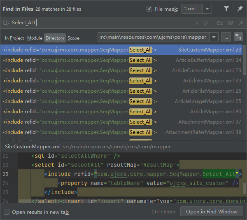Click line number 24 in preview
The image size is (247, 220).
coord(5,183)
